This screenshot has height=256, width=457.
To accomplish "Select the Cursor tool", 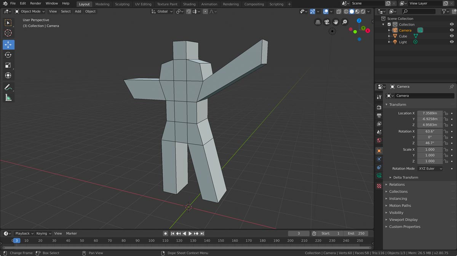I will coord(8,33).
